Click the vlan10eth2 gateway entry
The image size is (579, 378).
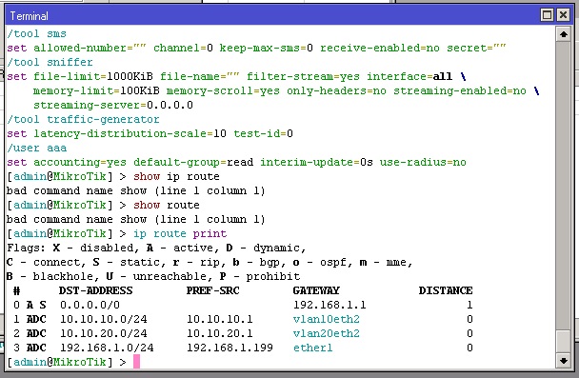(327, 319)
